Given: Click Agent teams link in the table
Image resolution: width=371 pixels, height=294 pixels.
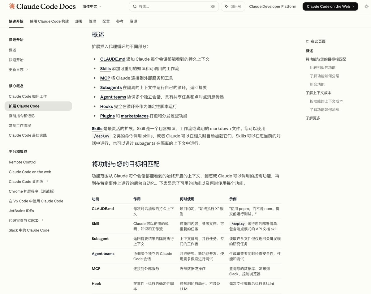Looking at the screenshot, I should coord(103,254).
